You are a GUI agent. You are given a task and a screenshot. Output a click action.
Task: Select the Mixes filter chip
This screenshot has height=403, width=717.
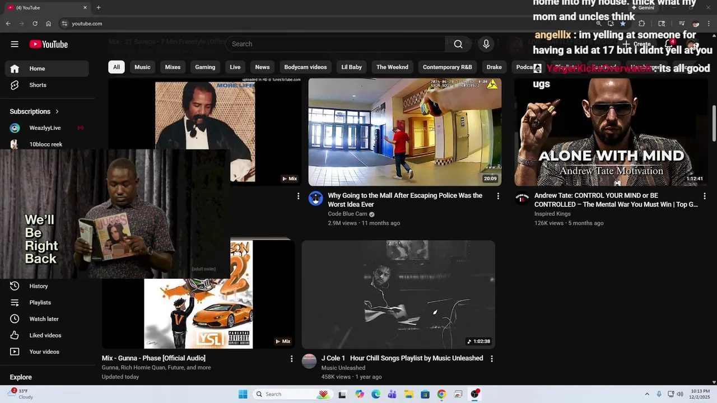173,67
